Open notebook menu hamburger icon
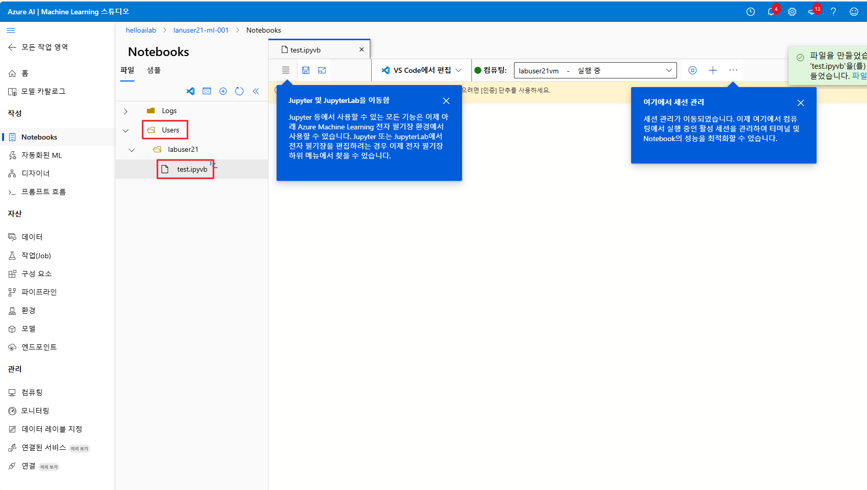Viewport: 867px width, 490px height. tap(286, 70)
